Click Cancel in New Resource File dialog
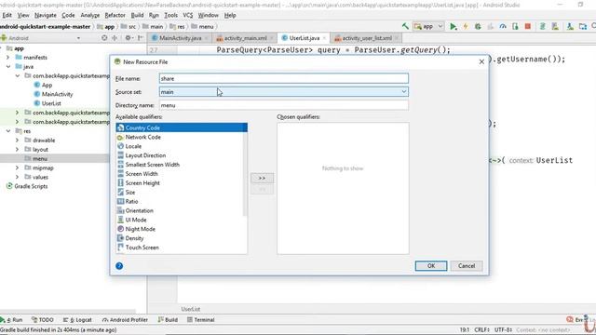The height and width of the screenshot is (335, 596). 467,266
